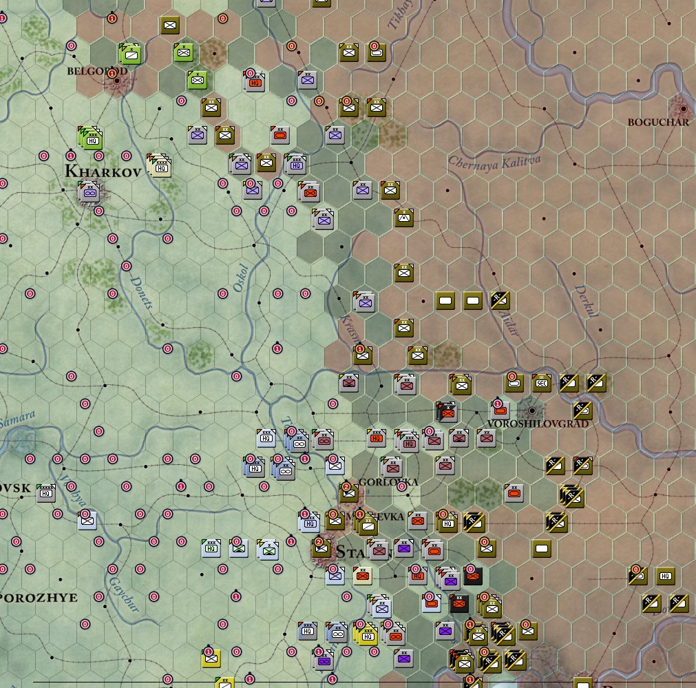Select the dark X brigade stack west of Voroshilovgrad
Screen dimensions: 696x688
tap(447, 412)
